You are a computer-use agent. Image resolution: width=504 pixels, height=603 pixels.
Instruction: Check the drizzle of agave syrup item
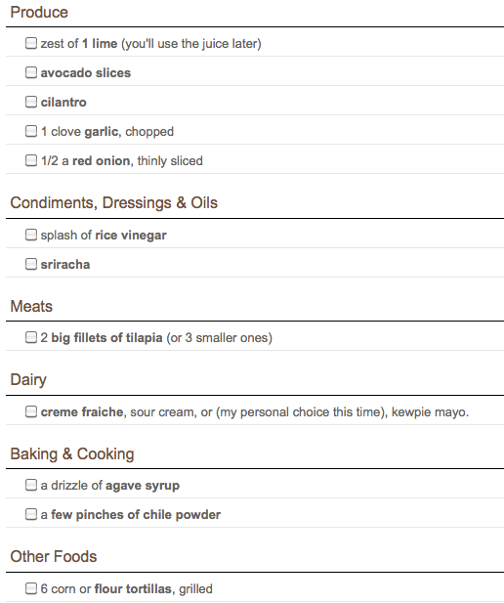(31, 485)
